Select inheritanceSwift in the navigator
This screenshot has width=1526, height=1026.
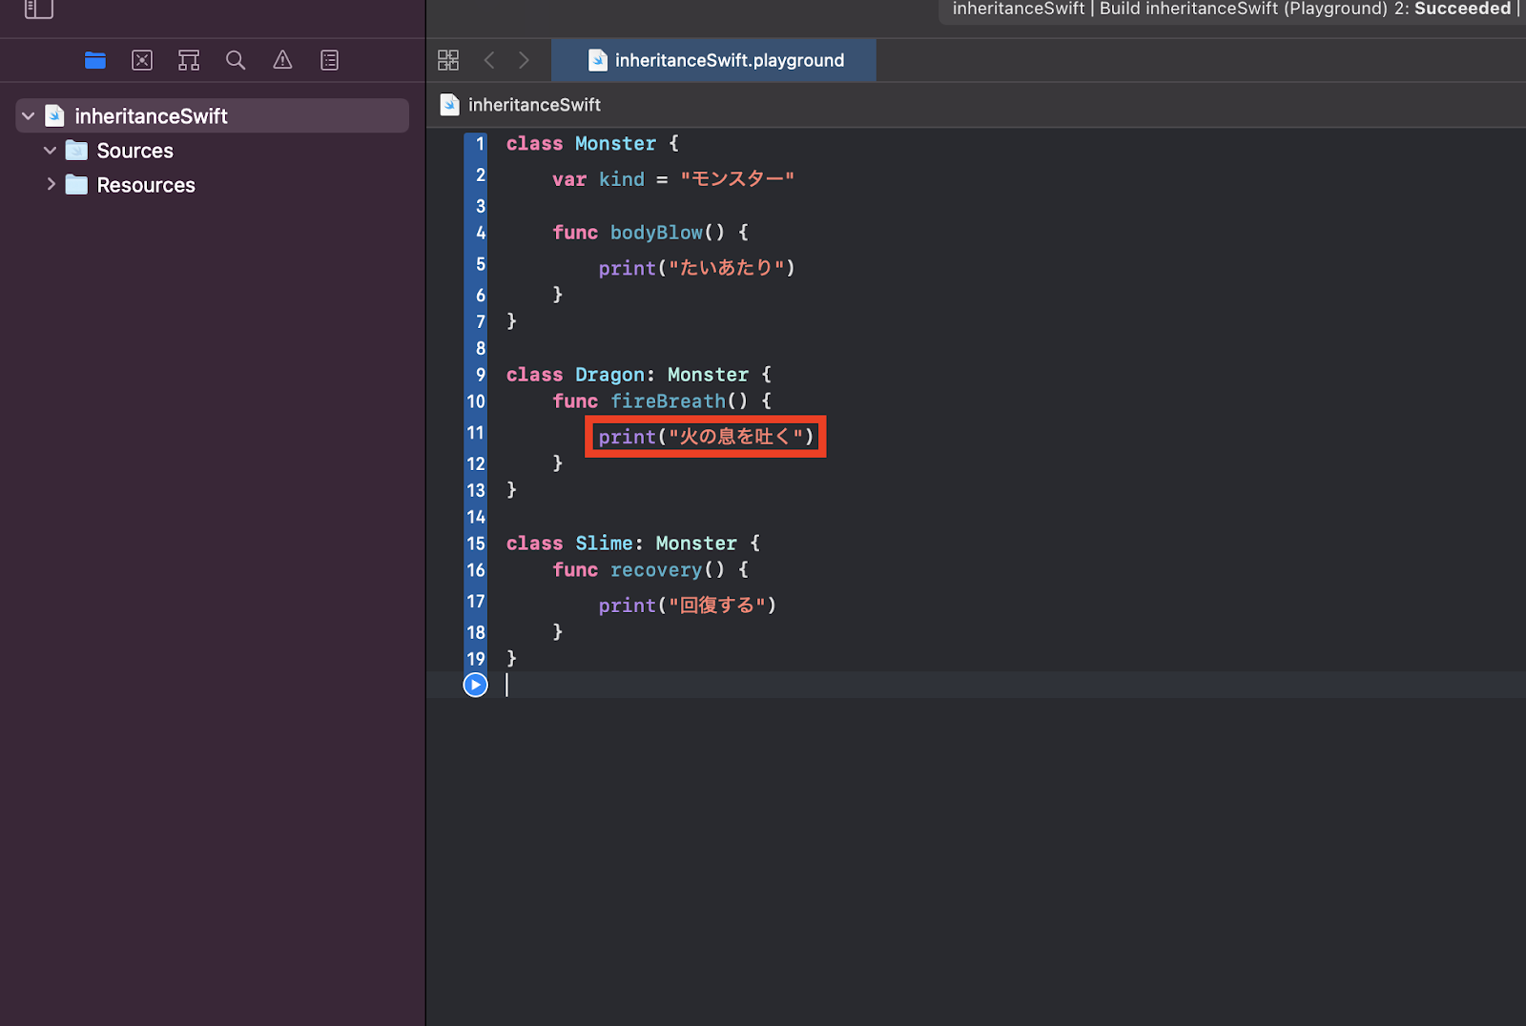coord(213,116)
